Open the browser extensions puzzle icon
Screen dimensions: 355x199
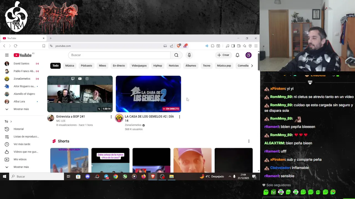212,46
